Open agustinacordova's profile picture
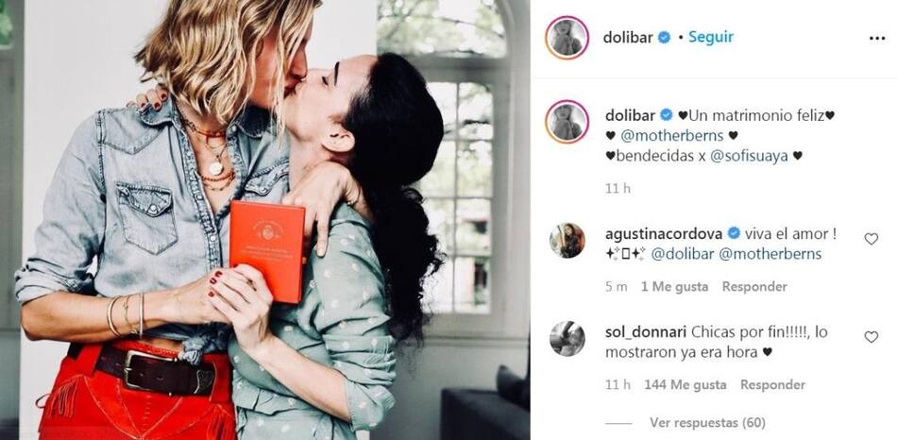The image size is (897, 440). pyautogui.click(x=567, y=241)
